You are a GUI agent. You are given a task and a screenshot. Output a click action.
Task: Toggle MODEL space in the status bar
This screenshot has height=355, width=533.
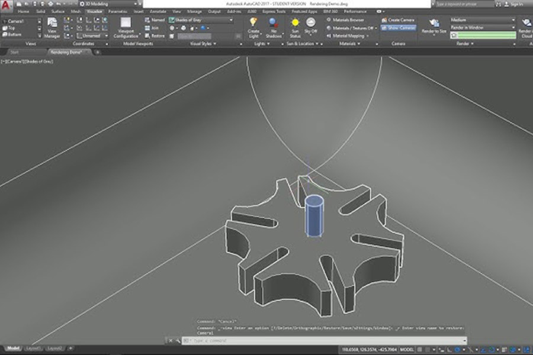(407, 349)
